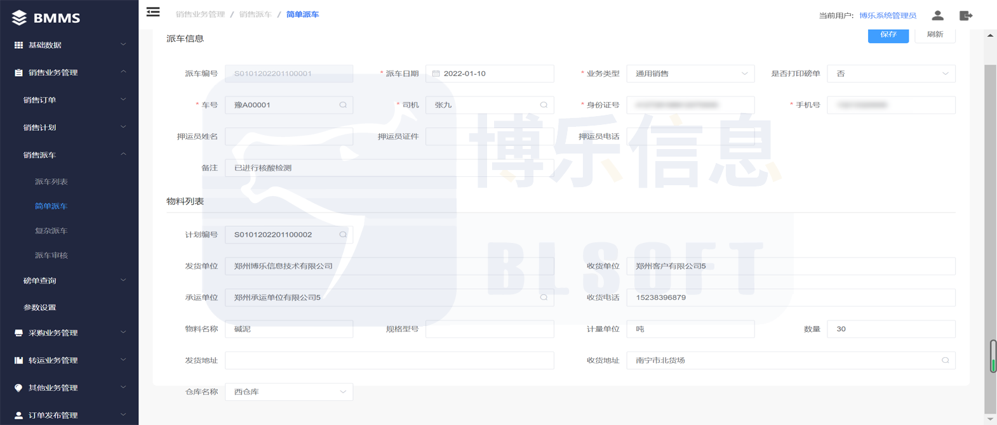Click the 转运业务管理 icon

pyautogui.click(x=18, y=360)
